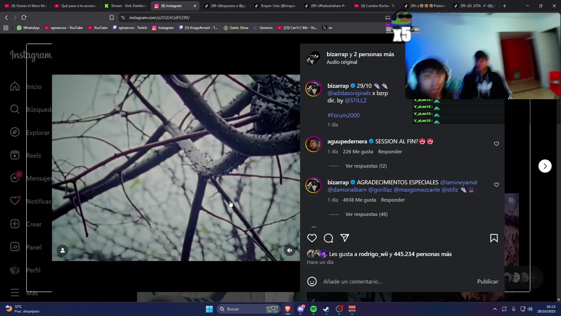561x316 pixels.
Task: Open WhatsApp bookmark
Action: [x=28, y=28]
